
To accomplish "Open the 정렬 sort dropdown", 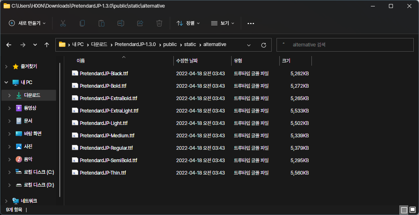I will pos(188,23).
